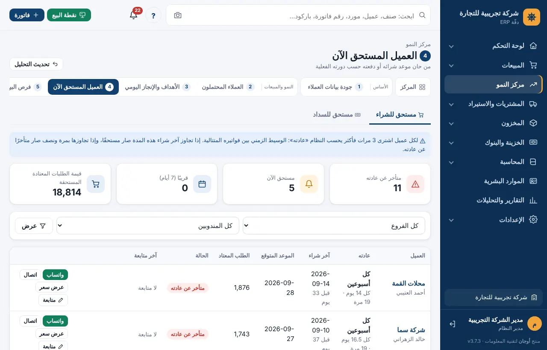This screenshot has height=350, width=547.
Task: Expand the المبيعات sidebar chevron
Action: pos(451,65)
